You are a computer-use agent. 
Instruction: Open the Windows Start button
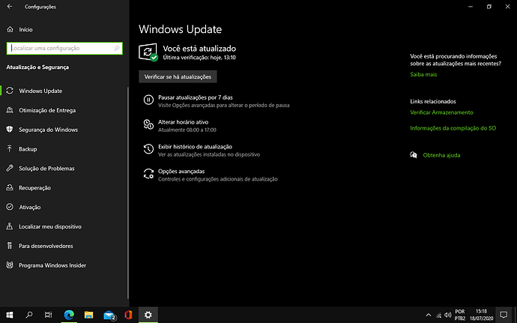pyautogui.click(x=10, y=315)
